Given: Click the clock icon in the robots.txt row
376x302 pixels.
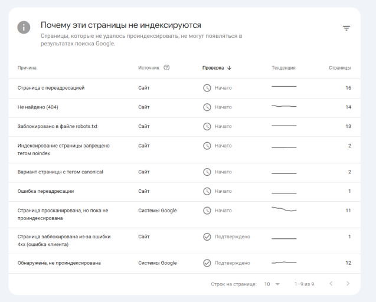Looking at the screenshot, I should coord(207,126).
